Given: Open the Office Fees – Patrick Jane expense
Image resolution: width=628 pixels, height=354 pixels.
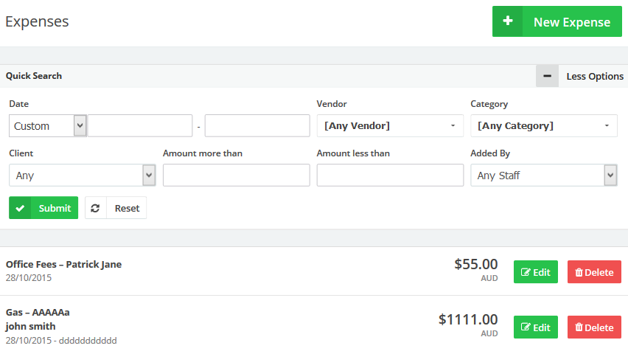Looking at the screenshot, I should click(63, 265).
